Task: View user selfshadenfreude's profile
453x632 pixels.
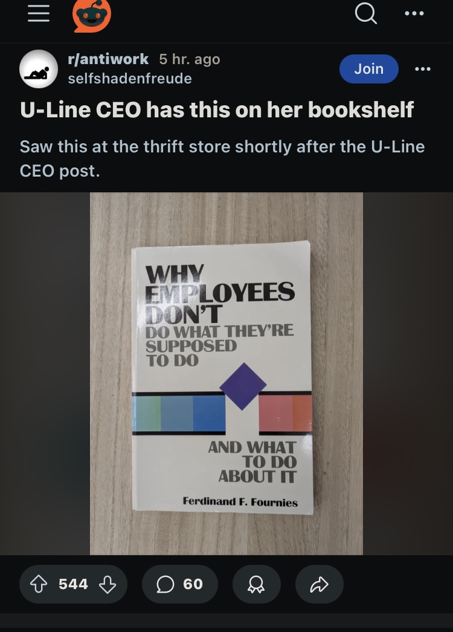Action: (x=130, y=78)
